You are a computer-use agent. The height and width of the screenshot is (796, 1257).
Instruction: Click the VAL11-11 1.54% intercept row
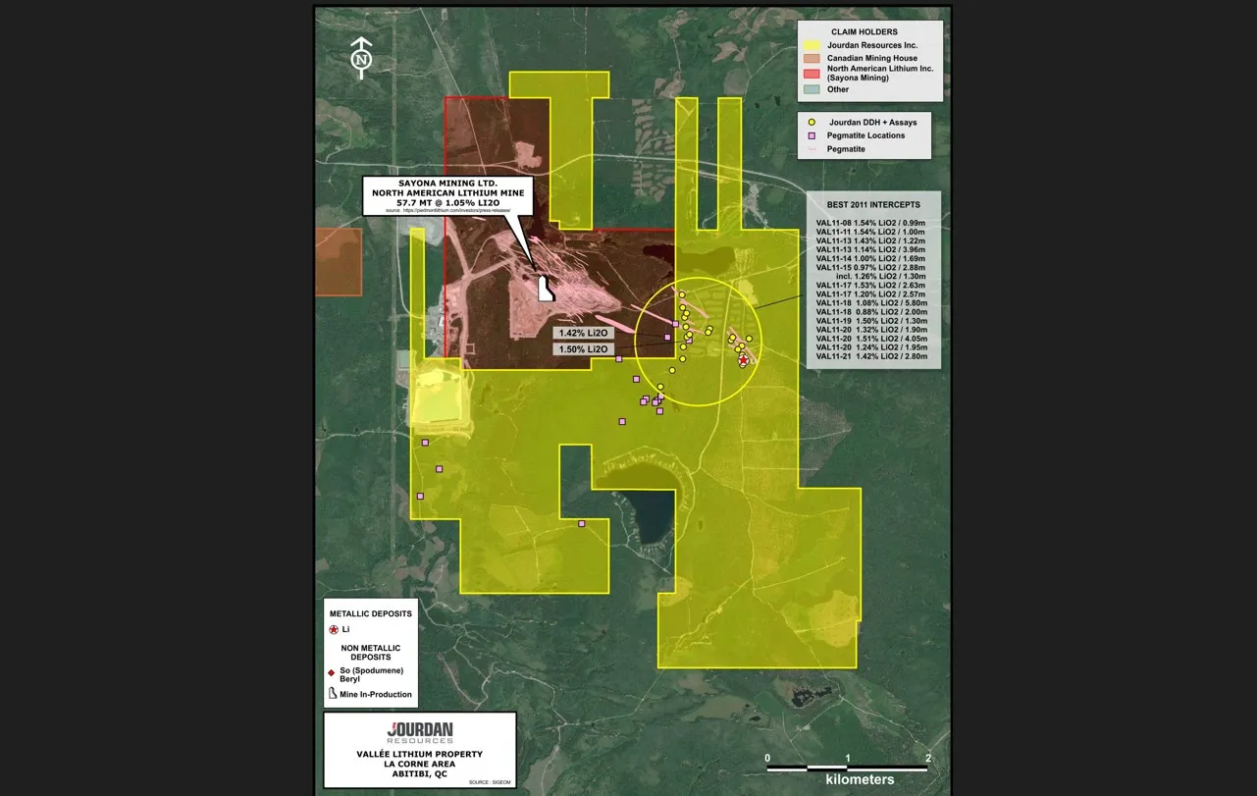tap(872, 232)
